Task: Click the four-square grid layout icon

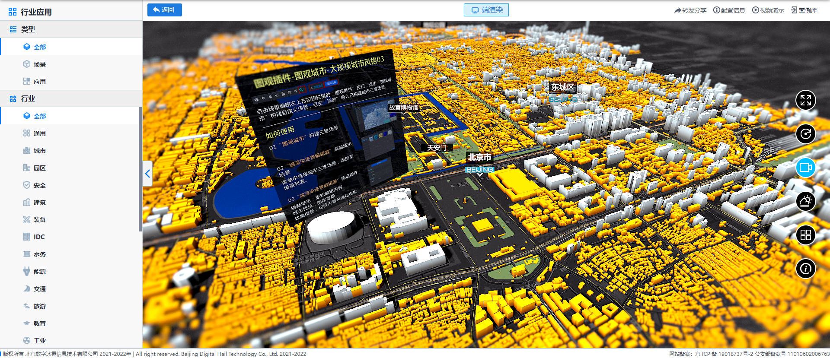Action: click(805, 235)
